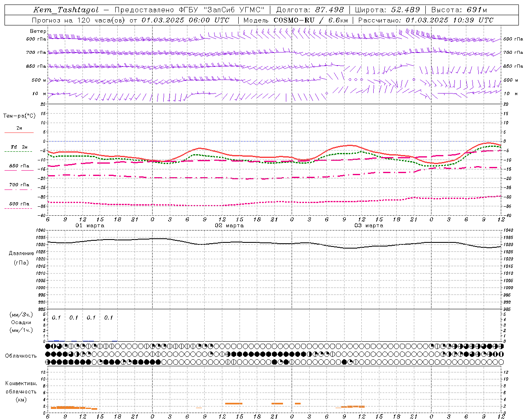
Task: Click dotted pink line sample under temperature '500 гПа'
Action: pyautogui.click(x=18, y=208)
